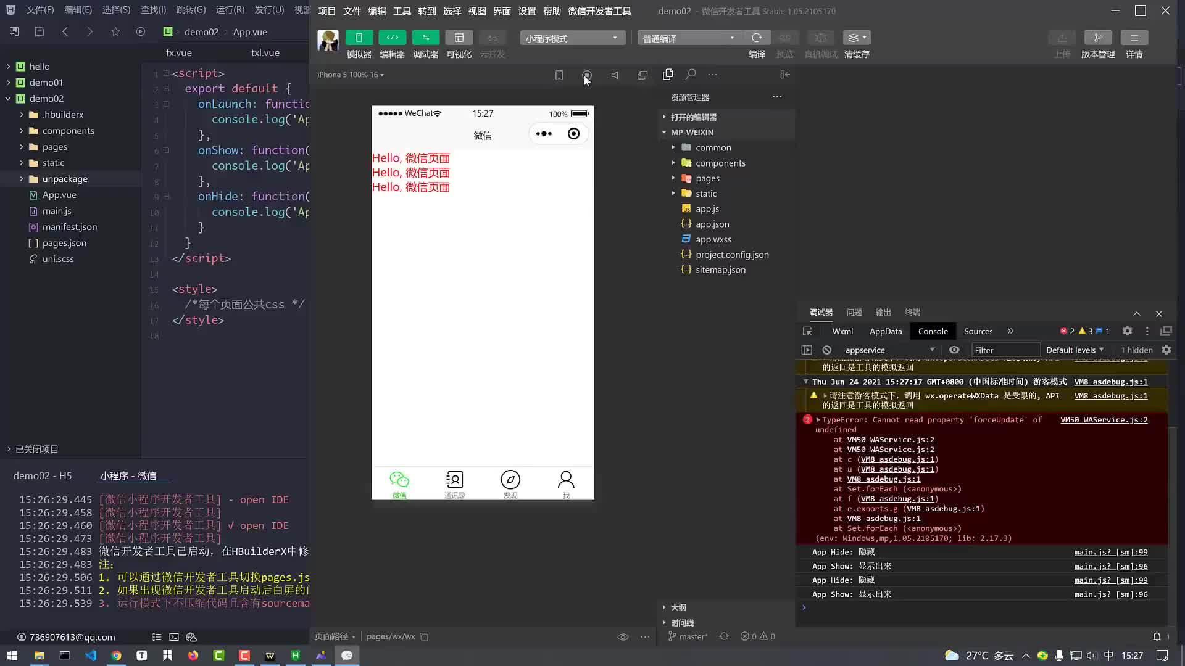Screen dimensions: 1185x666
Task: Copy the page path pages/wx/wx icon
Action: (x=424, y=637)
